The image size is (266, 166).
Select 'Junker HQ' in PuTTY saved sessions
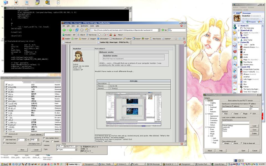coord(226,127)
